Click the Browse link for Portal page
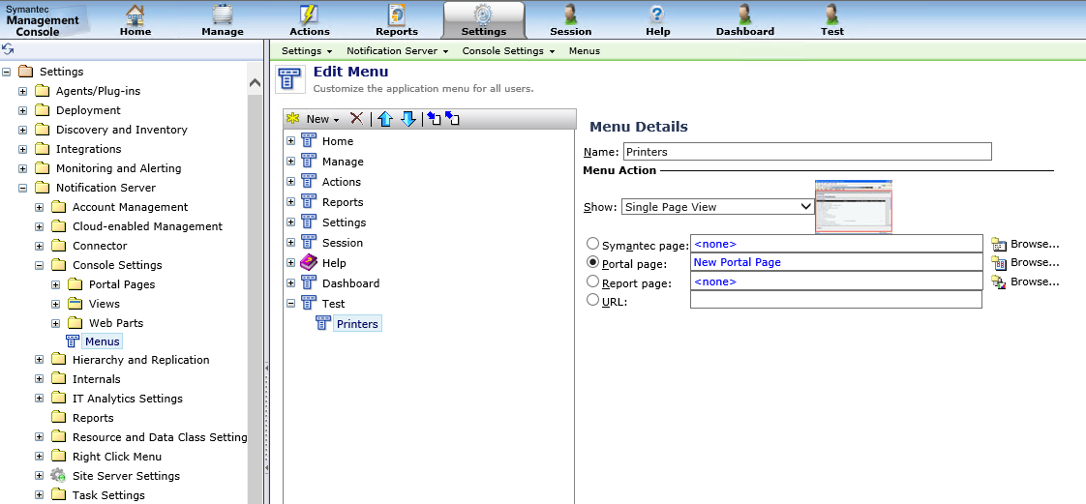The width and height of the screenshot is (1086, 504). [x=1035, y=262]
